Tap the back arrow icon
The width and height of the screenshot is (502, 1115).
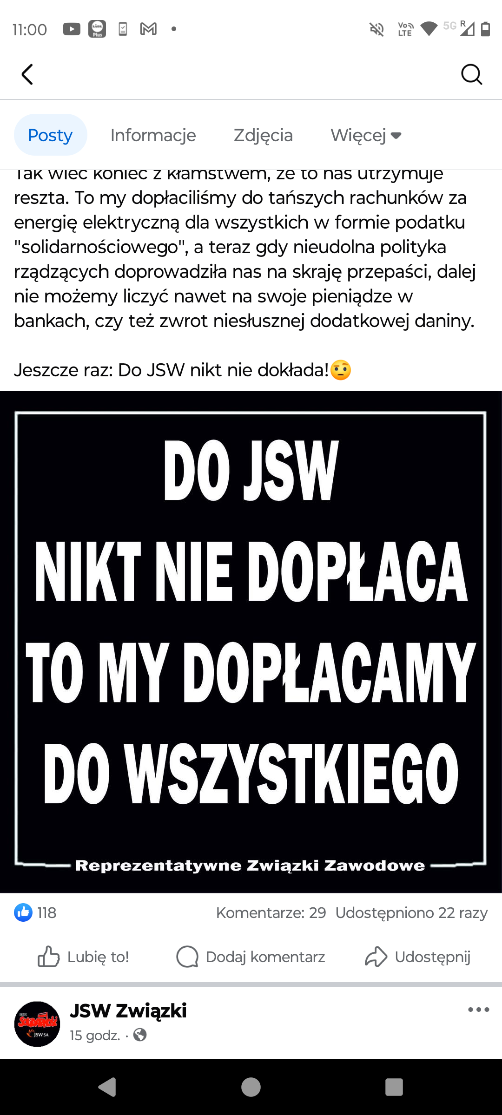(x=27, y=74)
